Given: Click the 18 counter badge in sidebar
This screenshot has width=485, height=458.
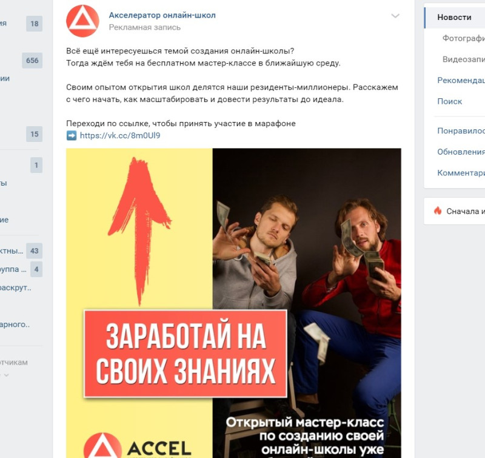Looking at the screenshot, I should 35,24.
